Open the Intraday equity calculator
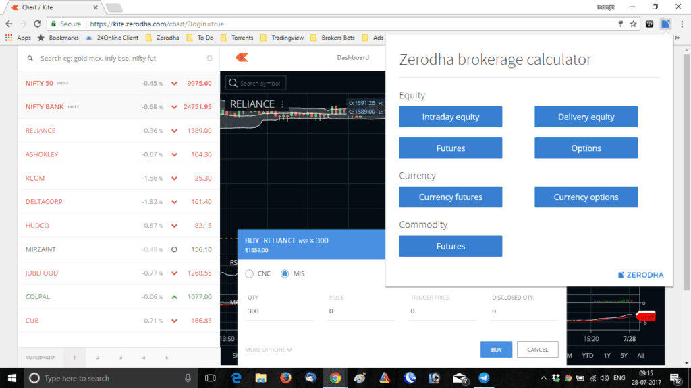 click(450, 117)
